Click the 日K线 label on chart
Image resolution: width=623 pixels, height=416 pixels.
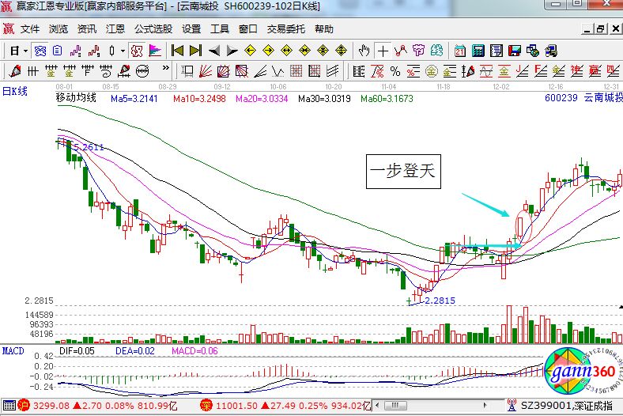point(15,91)
